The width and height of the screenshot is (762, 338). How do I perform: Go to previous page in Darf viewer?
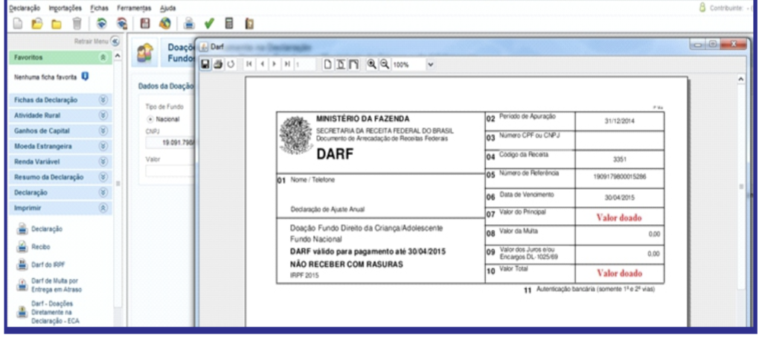click(263, 64)
